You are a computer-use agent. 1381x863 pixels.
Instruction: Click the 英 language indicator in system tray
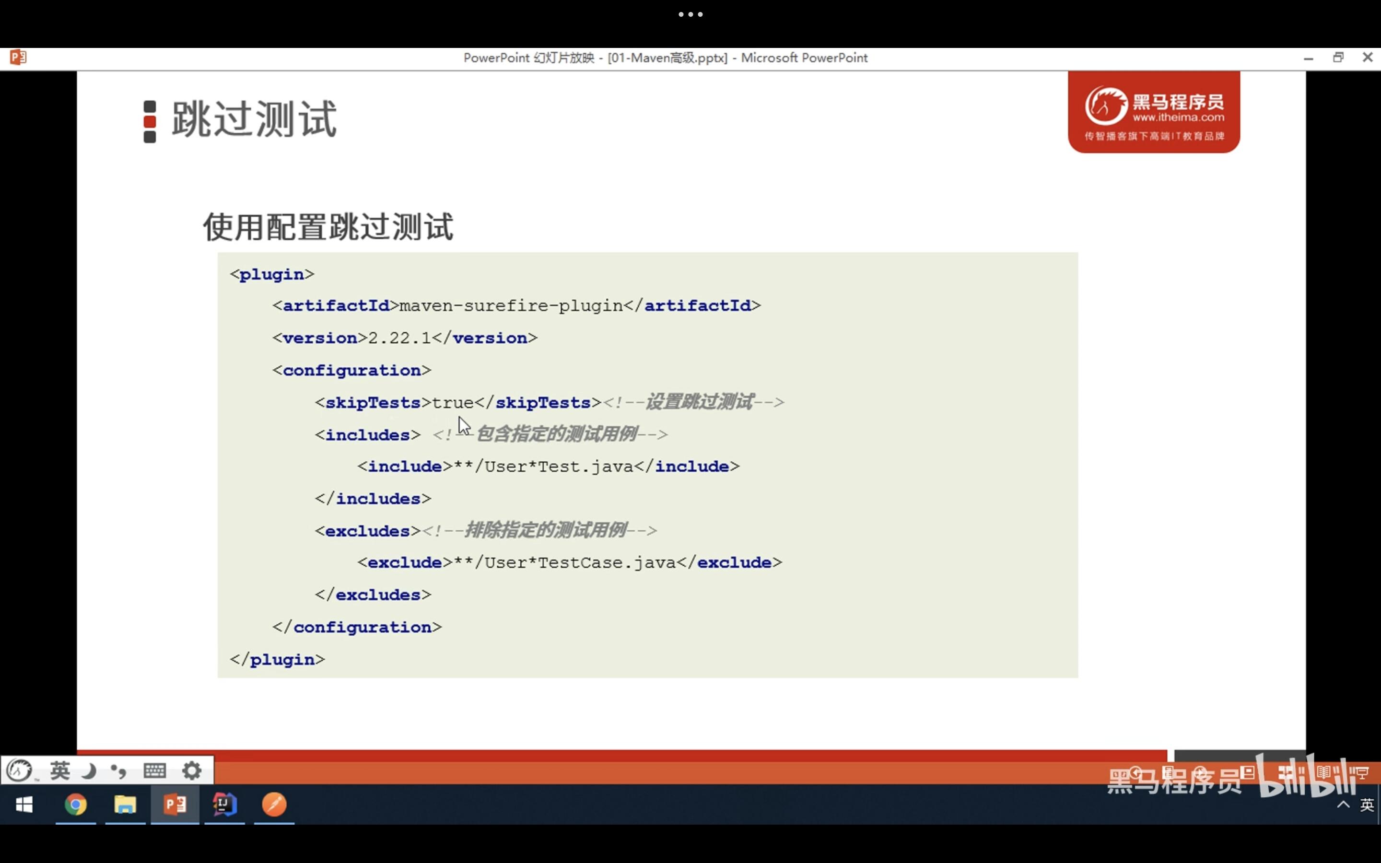[1367, 805]
